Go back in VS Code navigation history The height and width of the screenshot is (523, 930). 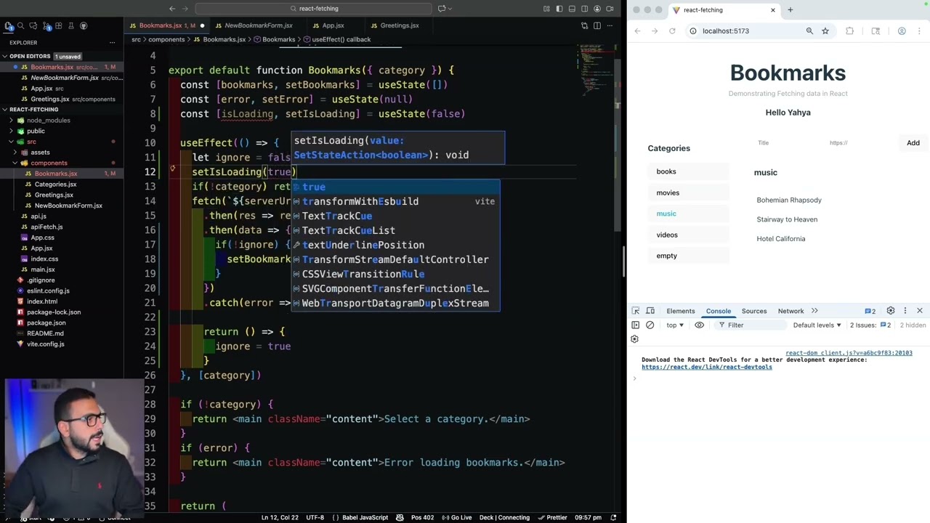click(x=172, y=9)
